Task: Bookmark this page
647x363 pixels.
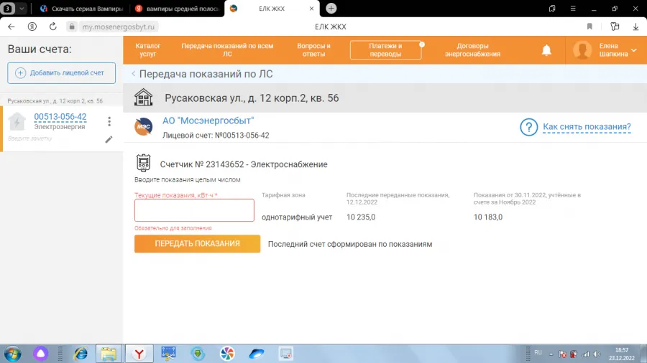Action: (x=589, y=27)
